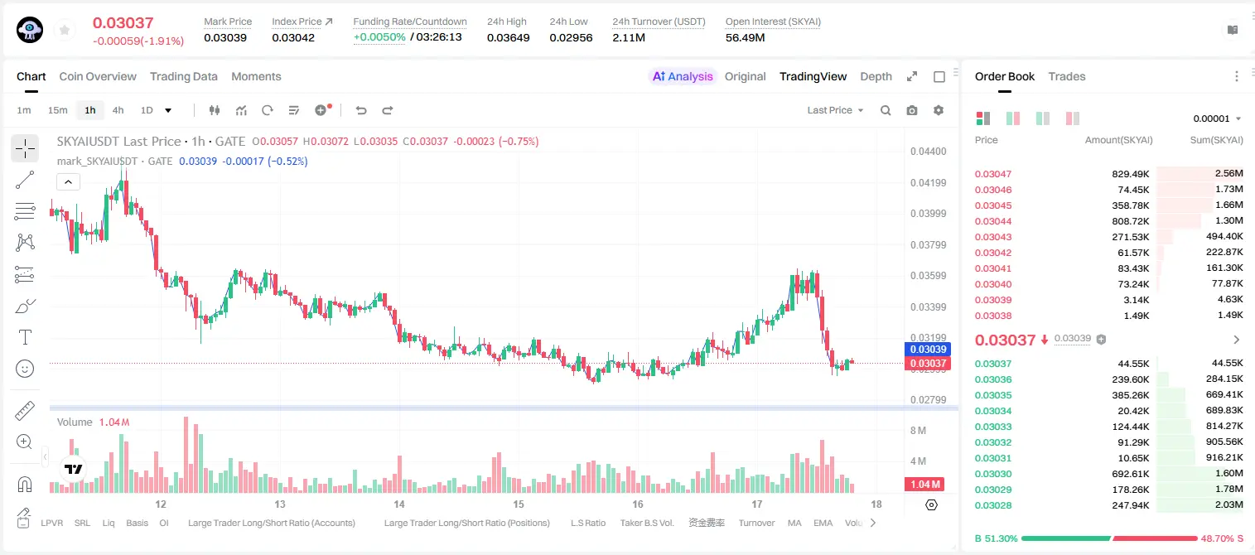This screenshot has height=555, width=1255.
Task: Toggle favorite star next to coin logo
Action: coord(65,31)
